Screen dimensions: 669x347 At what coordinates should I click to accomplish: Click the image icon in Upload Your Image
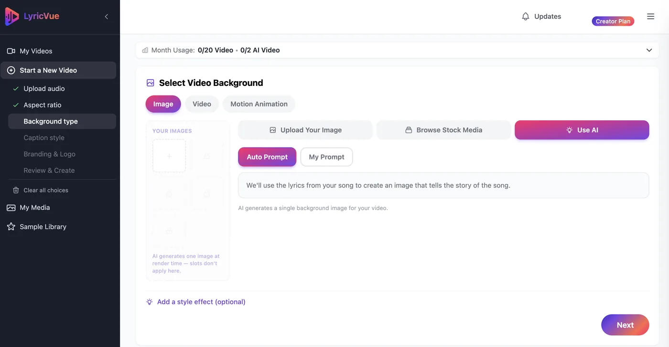coord(273,130)
